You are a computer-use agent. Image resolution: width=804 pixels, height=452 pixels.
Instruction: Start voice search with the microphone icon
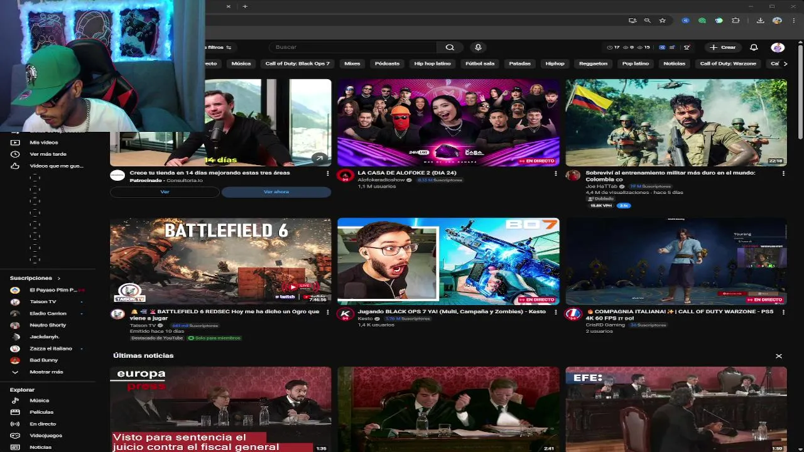(478, 47)
